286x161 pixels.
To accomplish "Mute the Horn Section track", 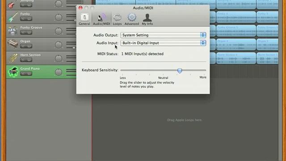I will click(x=23, y=60).
